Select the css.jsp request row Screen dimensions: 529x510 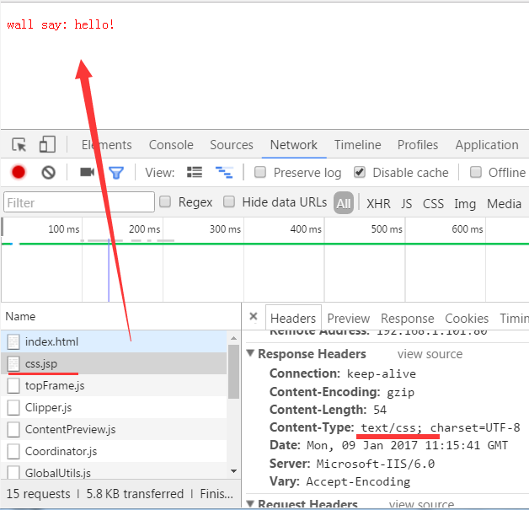[114, 363]
